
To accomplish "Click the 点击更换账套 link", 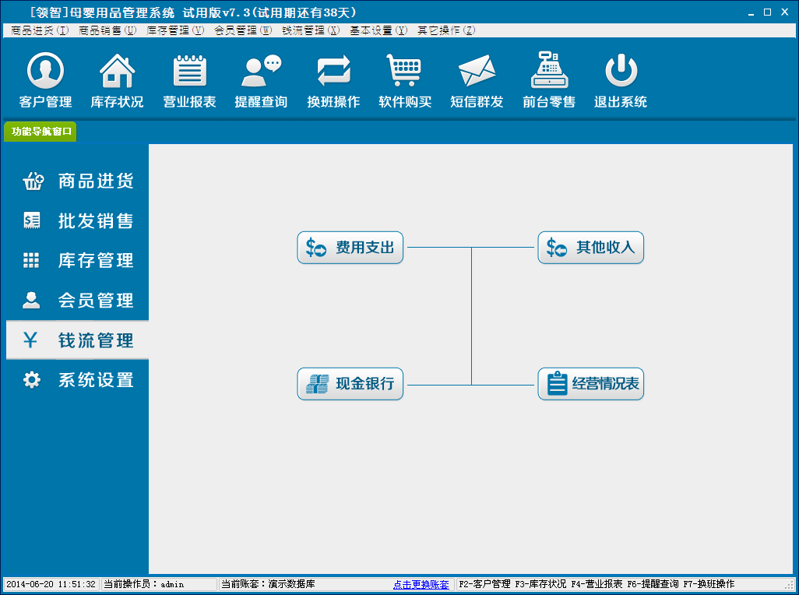I will click(x=421, y=584).
